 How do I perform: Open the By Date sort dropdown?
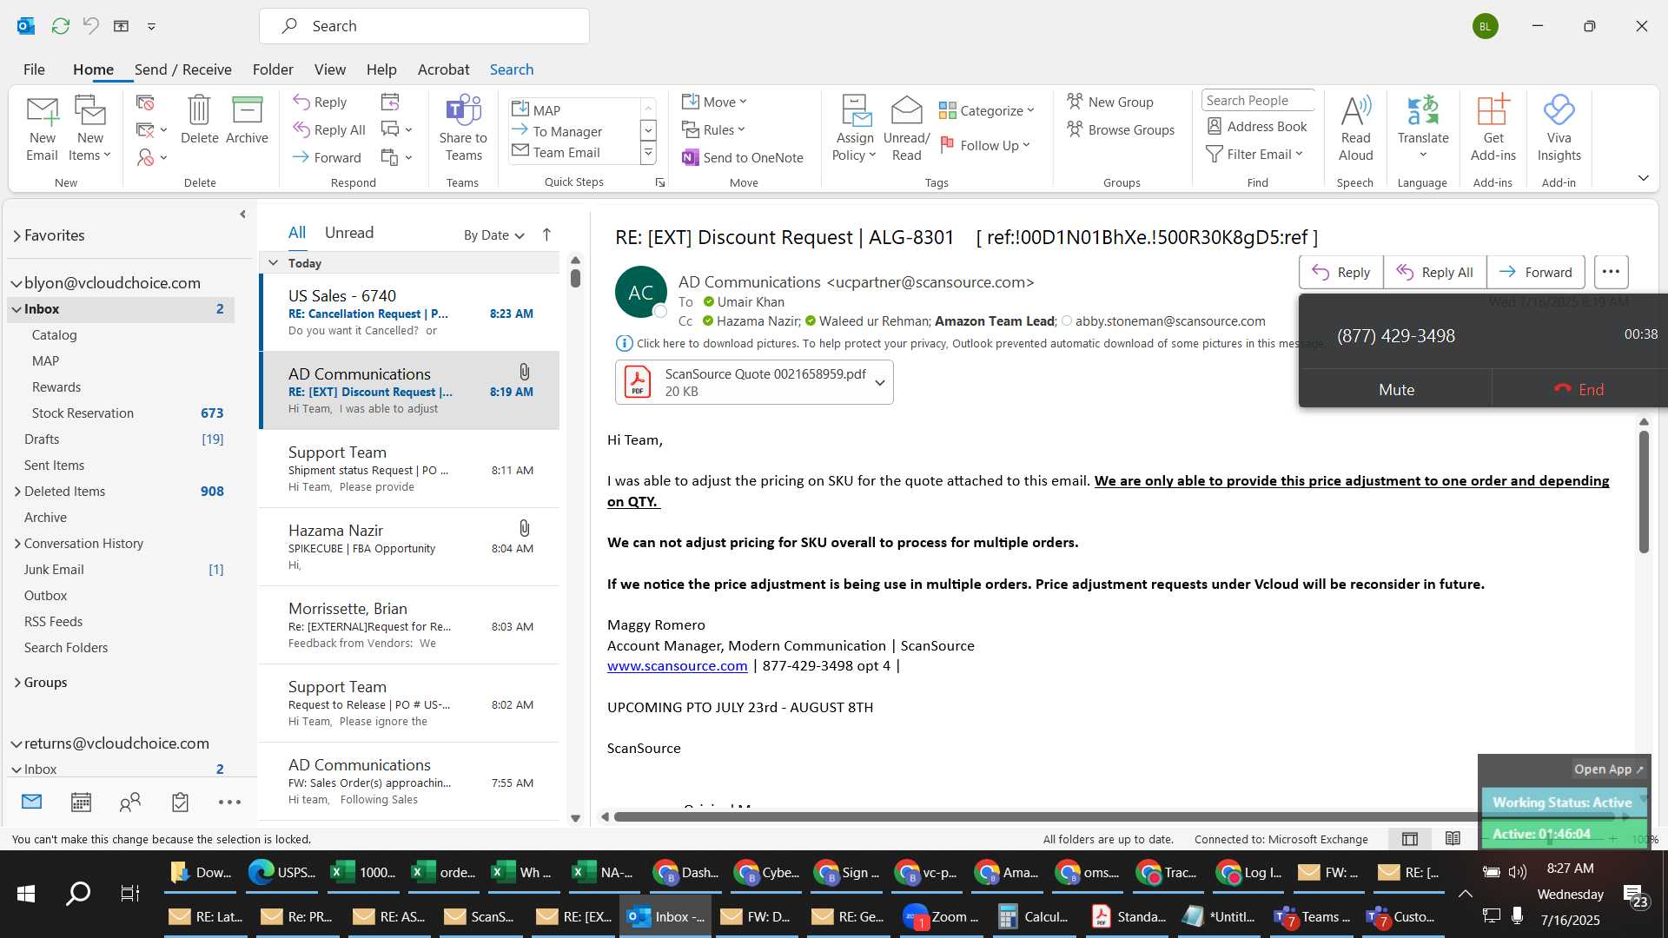[493, 235]
